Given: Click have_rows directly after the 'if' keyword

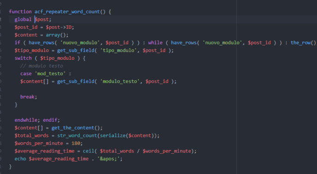Looking at the screenshot, I should [41, 43].
